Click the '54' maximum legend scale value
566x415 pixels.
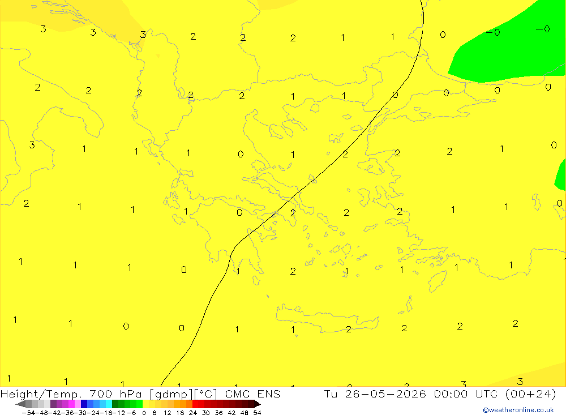[257, 413]
